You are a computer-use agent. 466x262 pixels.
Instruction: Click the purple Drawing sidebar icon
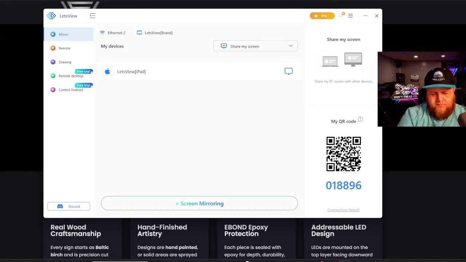[x=53, y=62]
